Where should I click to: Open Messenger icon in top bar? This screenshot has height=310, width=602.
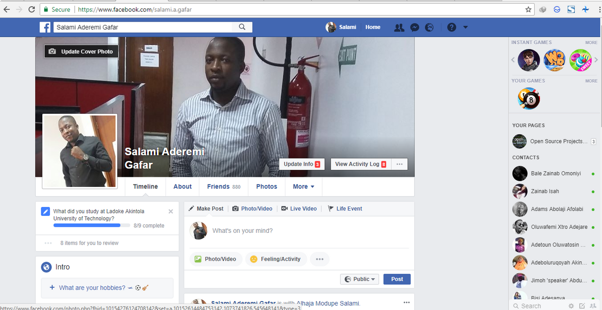point(414,27)
